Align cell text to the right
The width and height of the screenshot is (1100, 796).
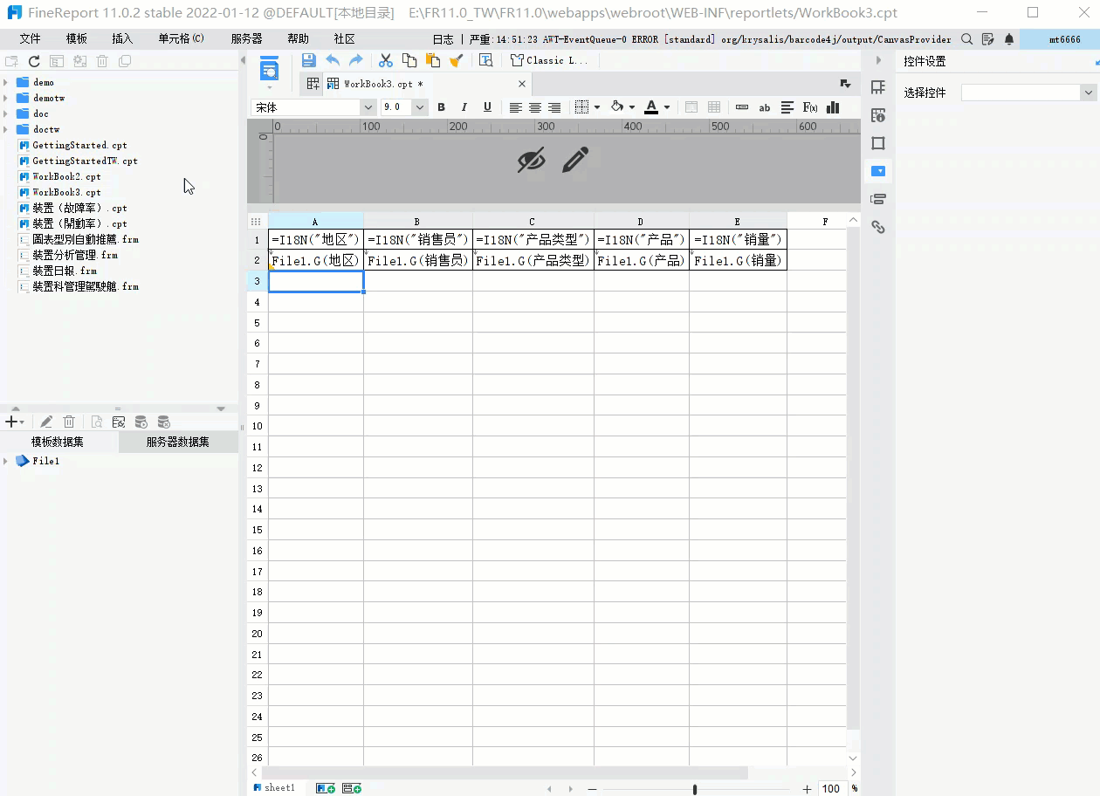point(553,107)
